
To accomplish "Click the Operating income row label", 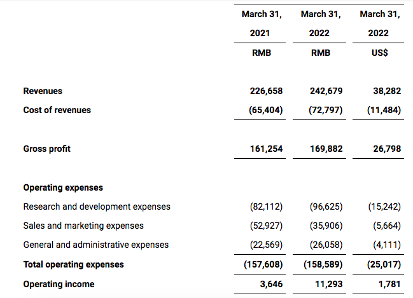I will pyautogui.click(x=59, y=284).
